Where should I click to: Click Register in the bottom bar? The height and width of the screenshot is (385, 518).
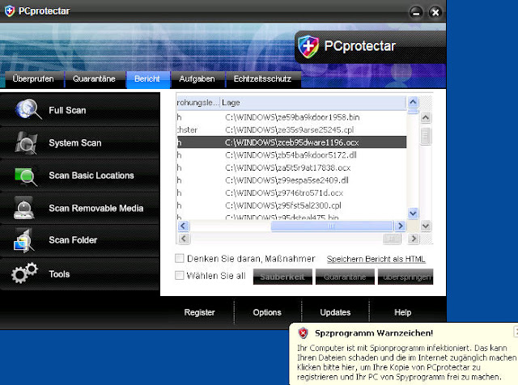click(x=199, y=312)
